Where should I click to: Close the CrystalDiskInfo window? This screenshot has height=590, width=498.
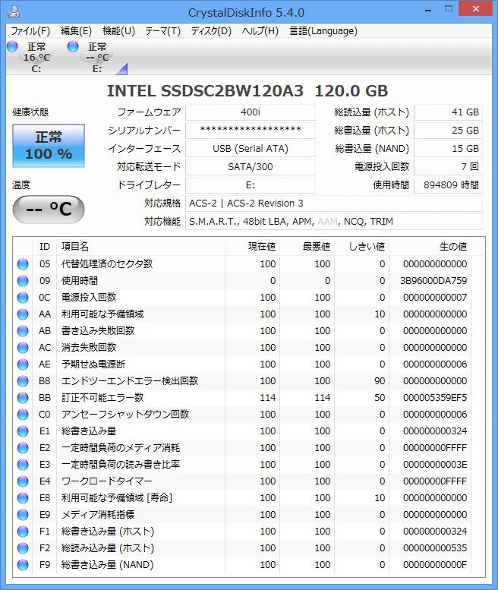tap(475, 8)
